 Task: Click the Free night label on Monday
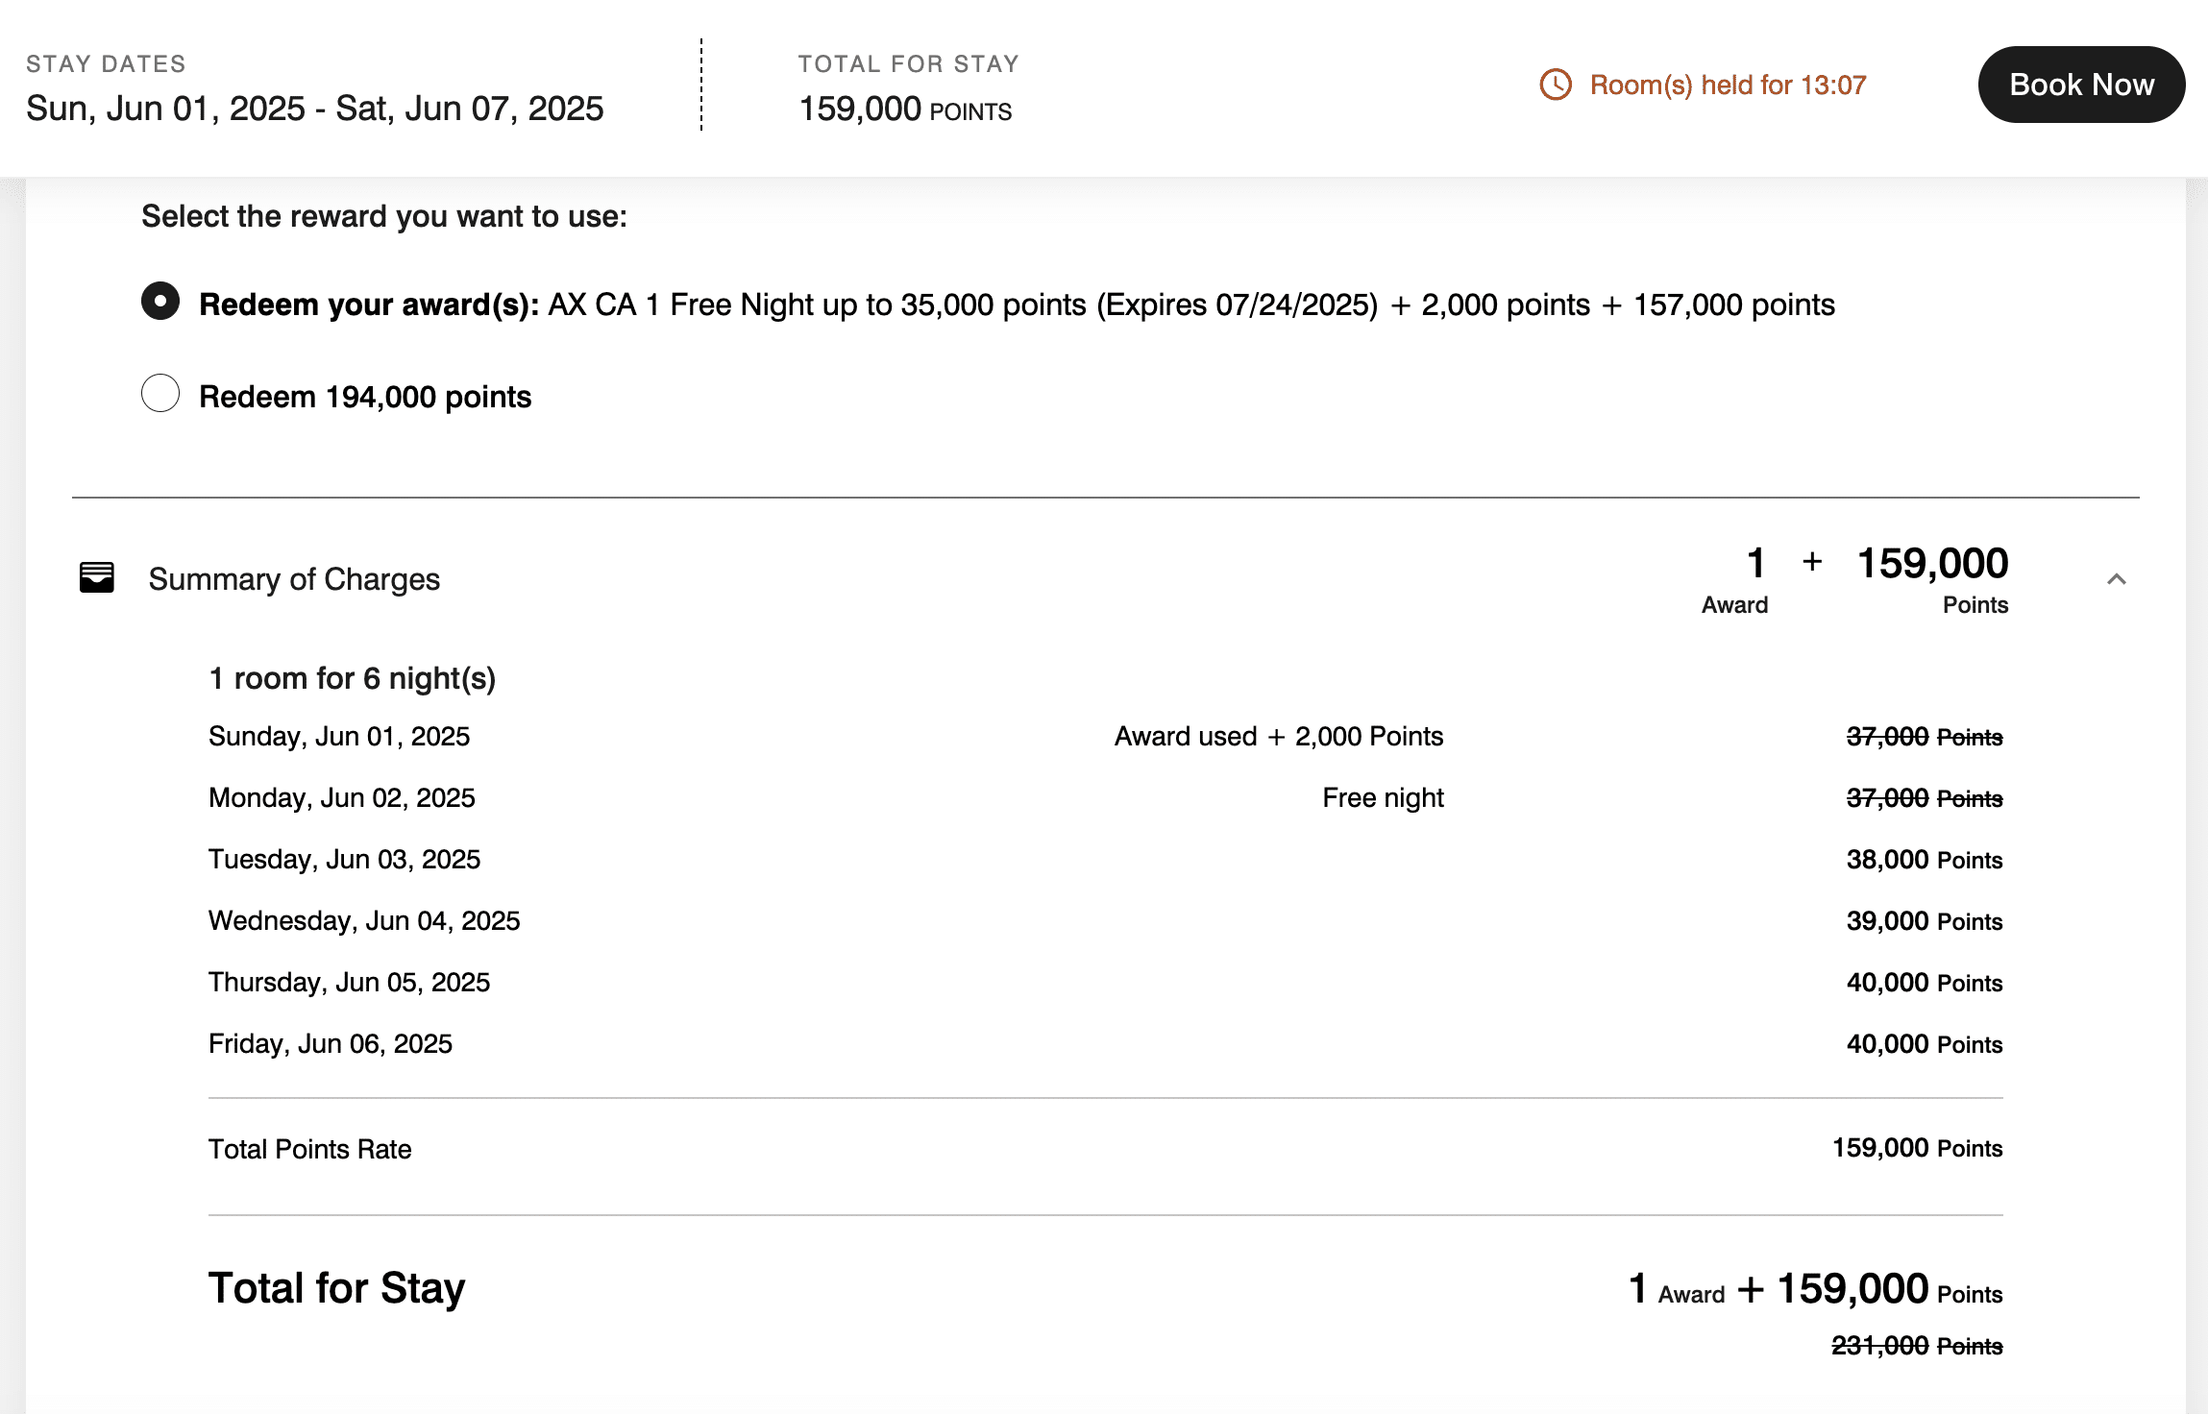[1382, 798]
